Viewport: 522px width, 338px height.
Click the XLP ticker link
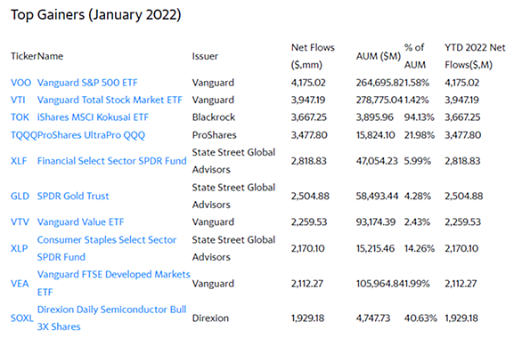pyautogui.click(x=20, y=248)
